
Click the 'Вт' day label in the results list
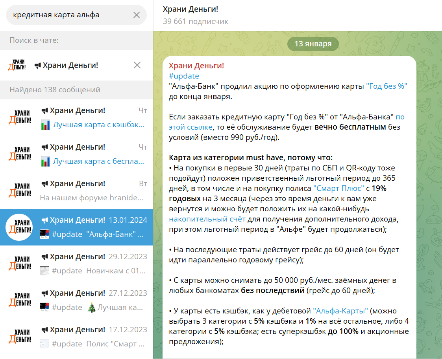tap(143, 184)
